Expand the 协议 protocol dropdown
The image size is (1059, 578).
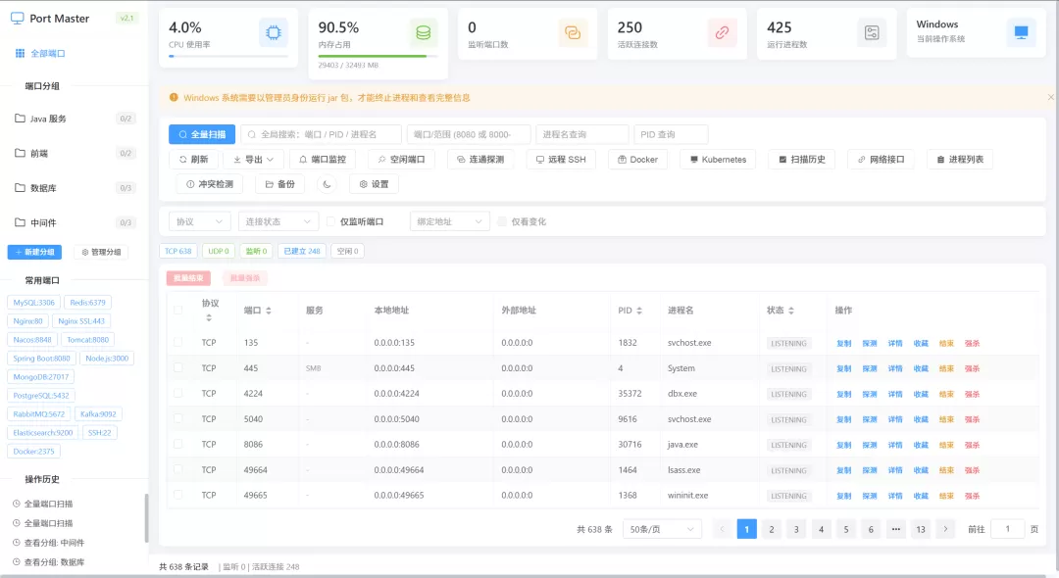(x=199, y=221)
